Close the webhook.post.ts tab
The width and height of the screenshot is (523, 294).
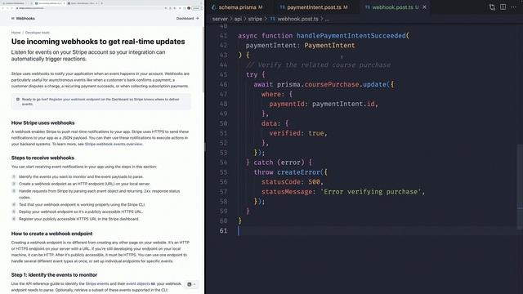[424, 7]
